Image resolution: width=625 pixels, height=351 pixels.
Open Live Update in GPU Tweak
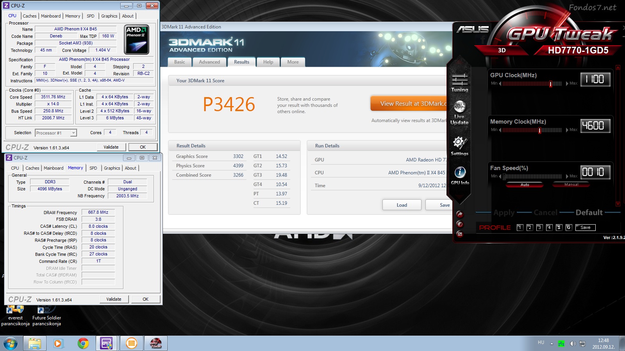[459, 113]
